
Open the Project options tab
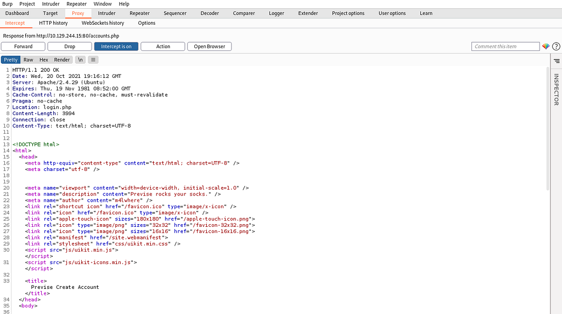coord(348,13)
